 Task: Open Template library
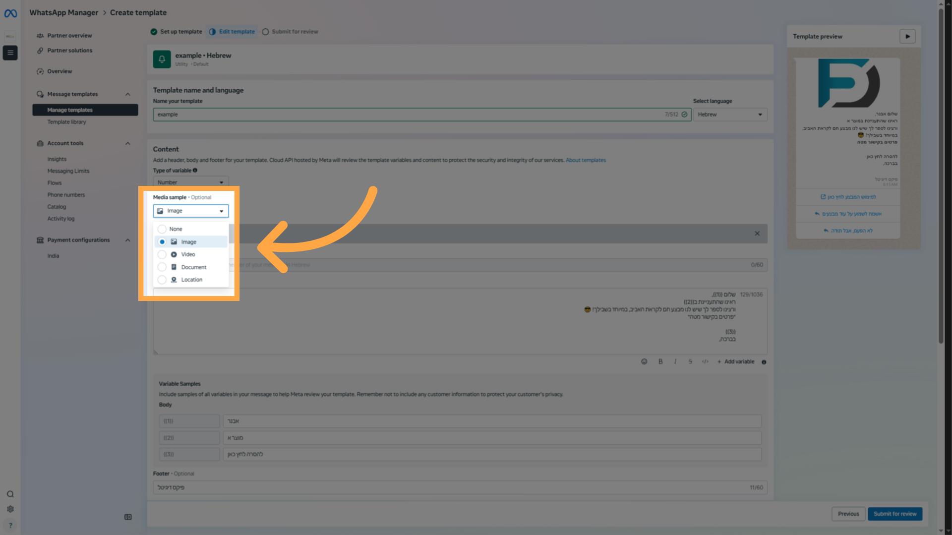(66, 122)
